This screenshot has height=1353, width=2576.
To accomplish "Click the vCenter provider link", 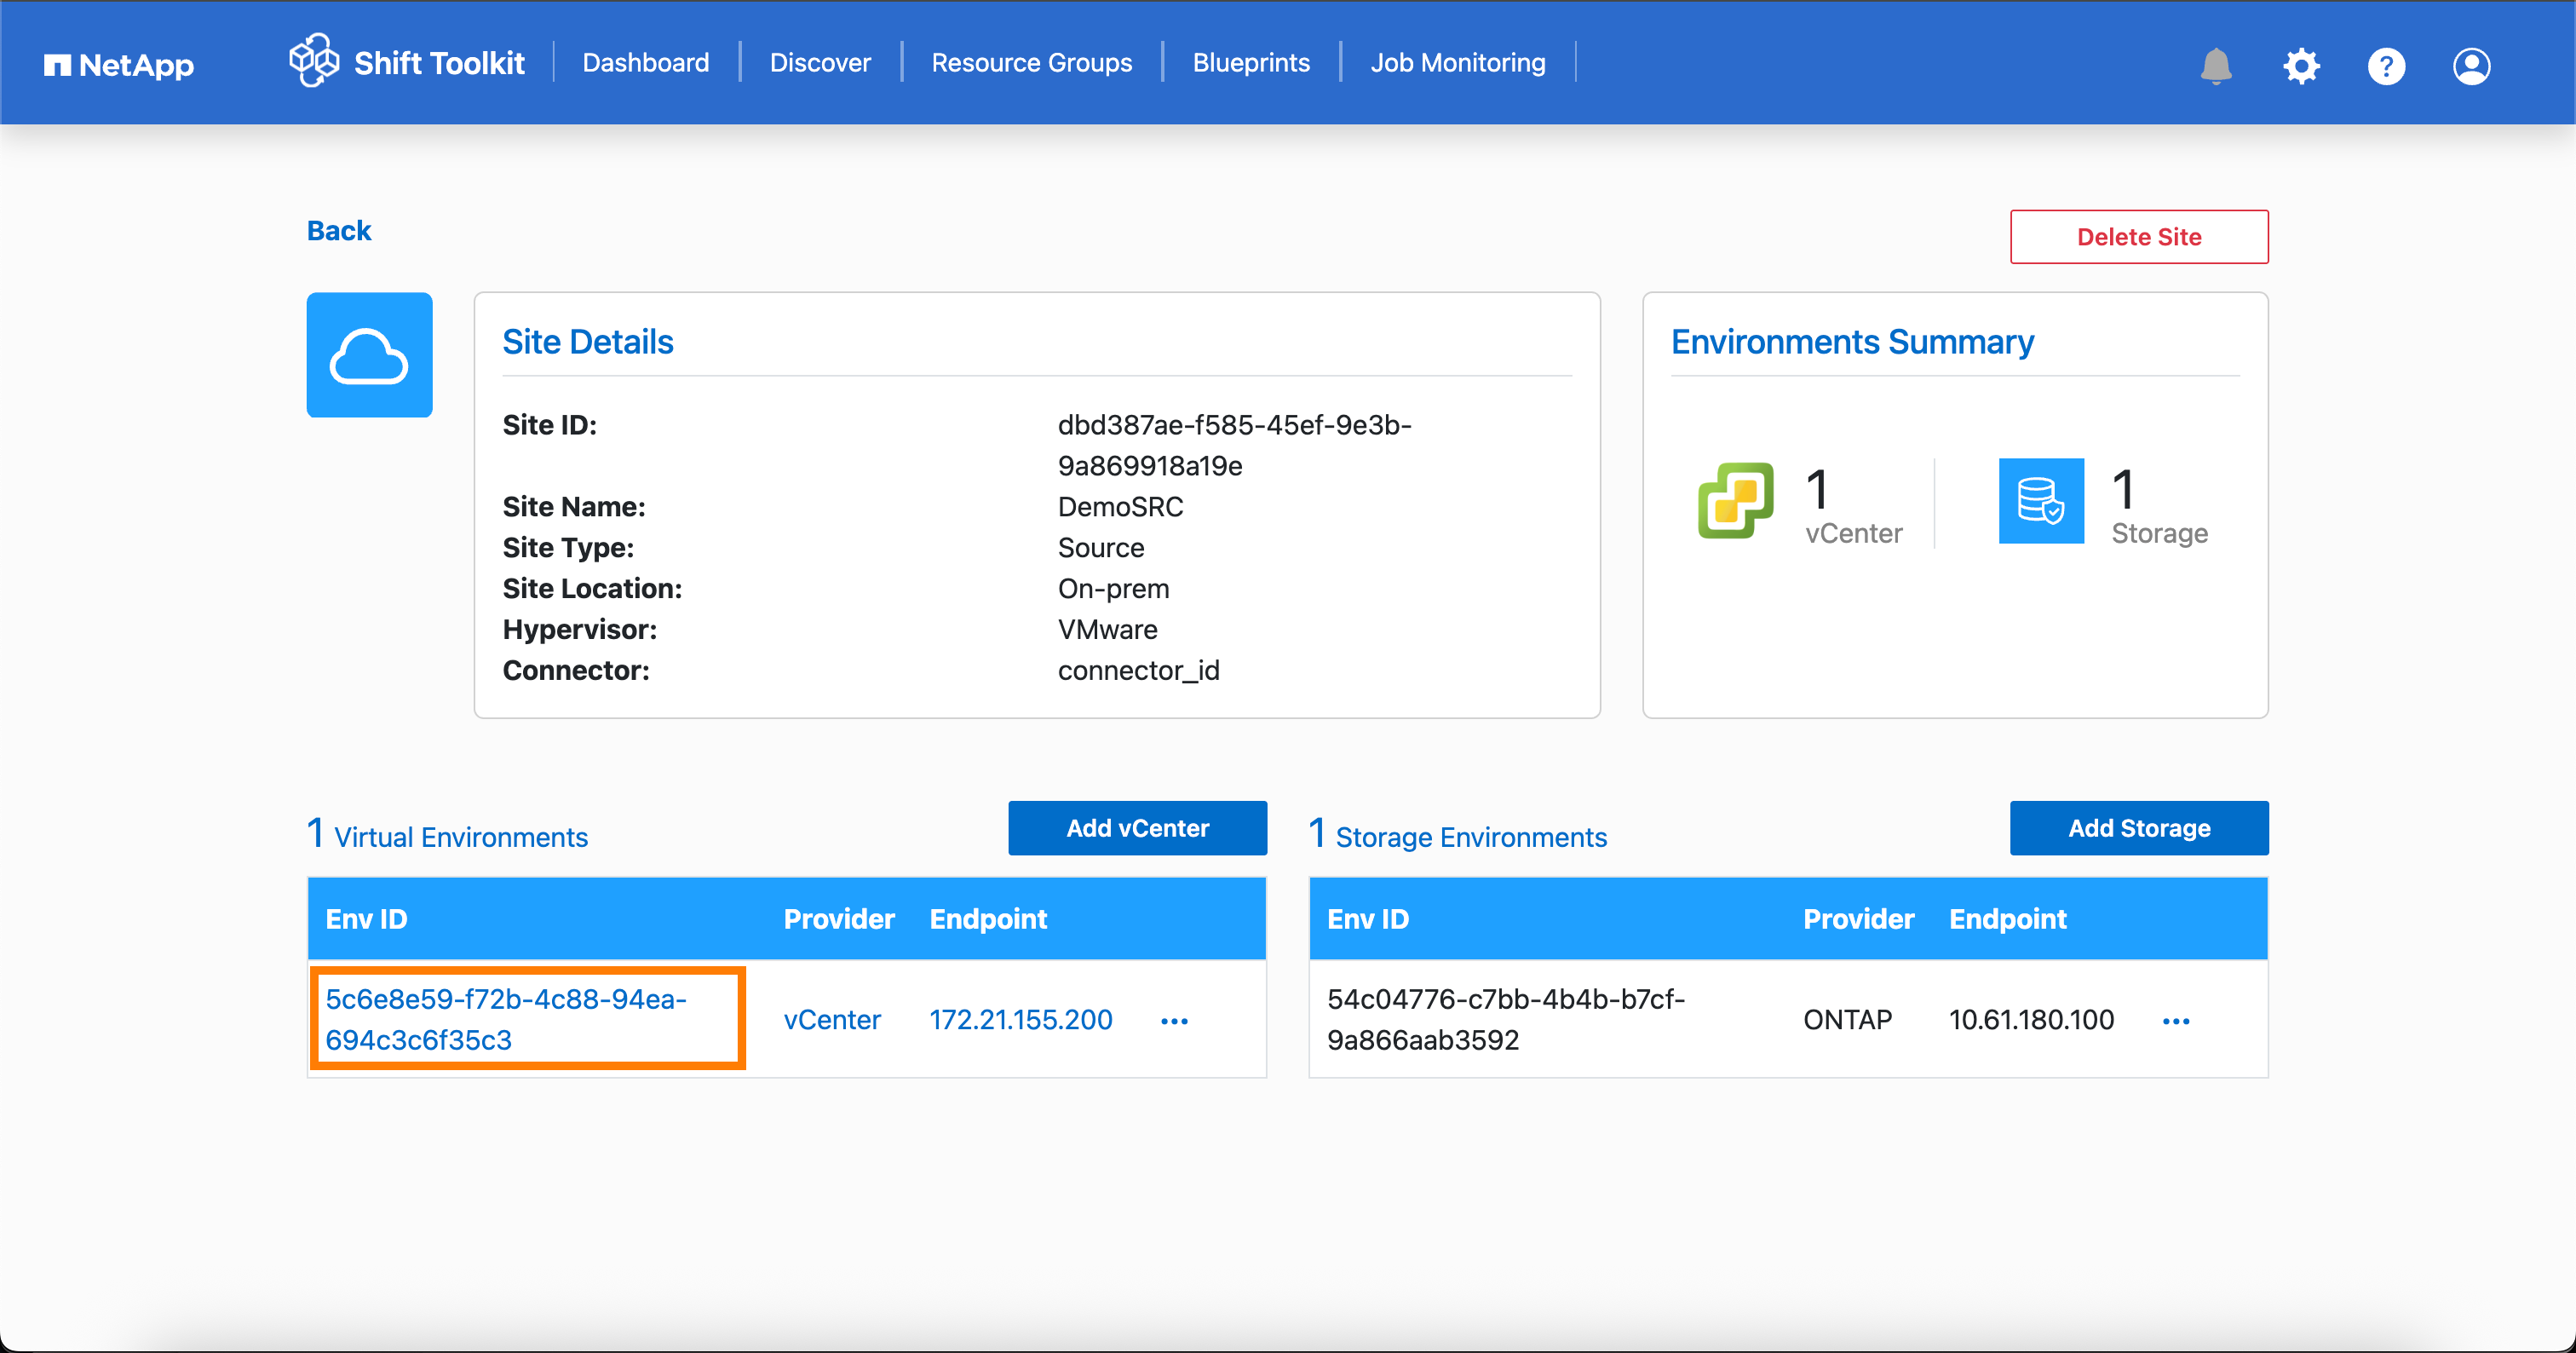I will click(832, 1020).
